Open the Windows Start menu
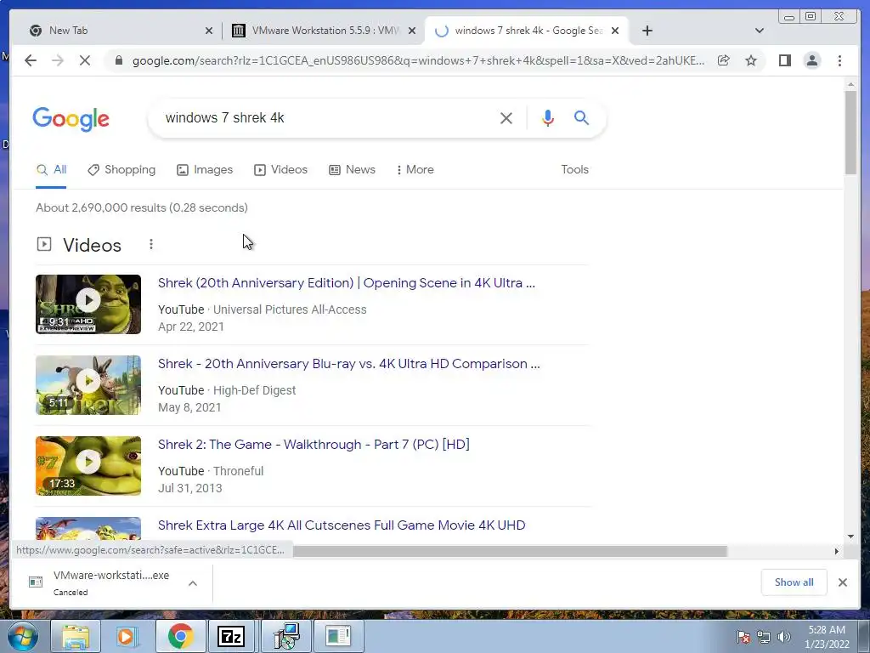 pos(23,636)
